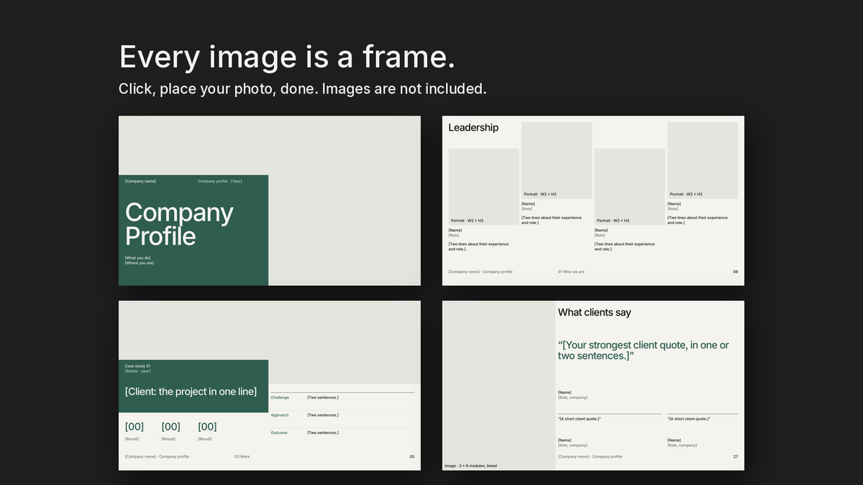Click the "Every image is a frame." headline
This screenshot has width=863, height=485.
[x=287, y=57]
